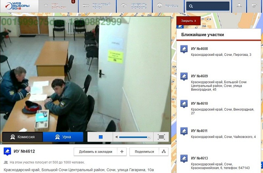Click the plus icon beside bookmarks button

122,152
